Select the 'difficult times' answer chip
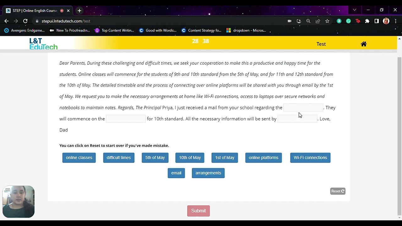This screenshot has width=402, height=226. click(119, 158)
